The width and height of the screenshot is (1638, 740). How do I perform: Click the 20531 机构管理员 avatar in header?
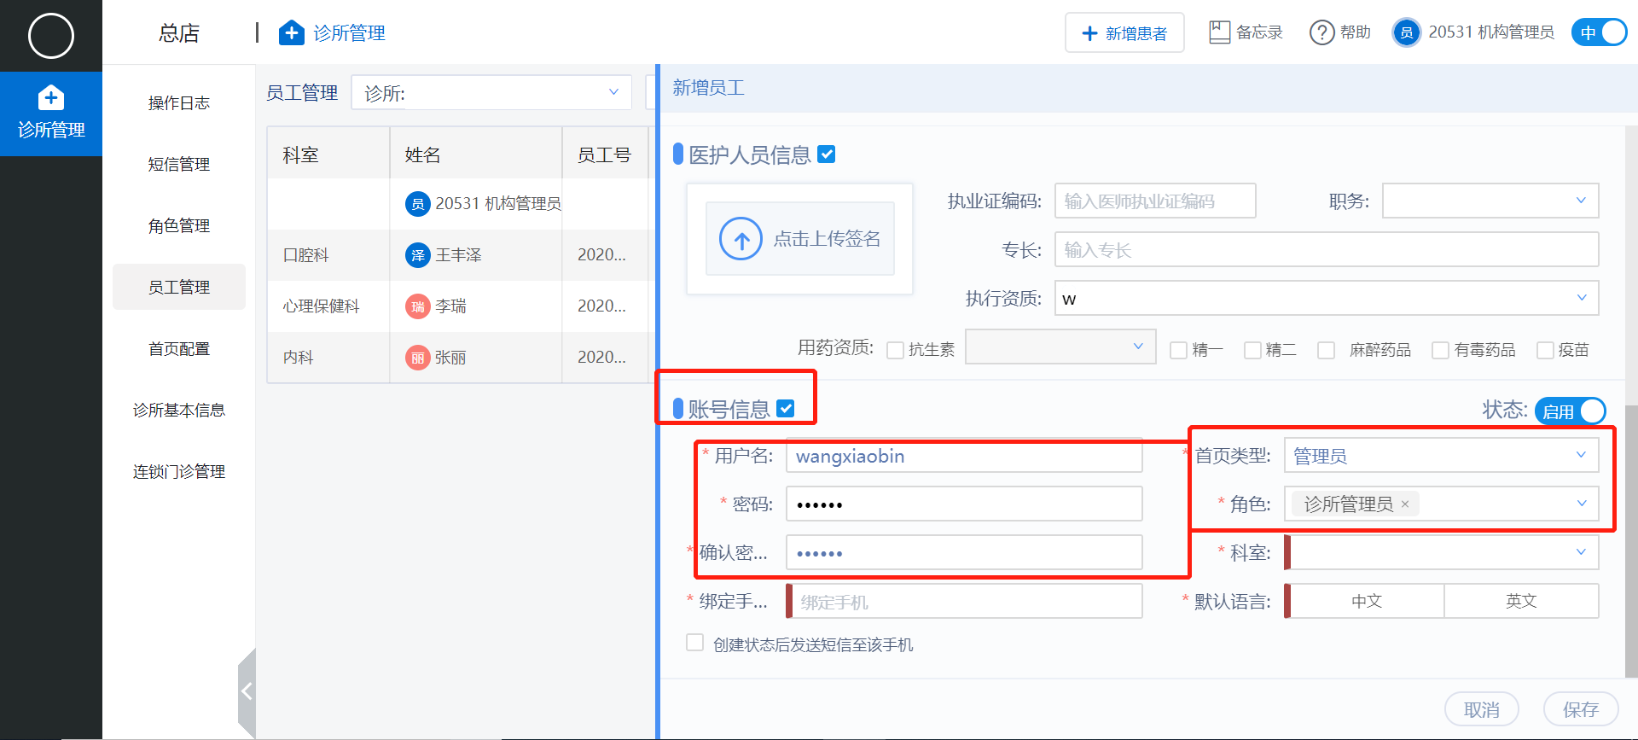click(1406, 32)
